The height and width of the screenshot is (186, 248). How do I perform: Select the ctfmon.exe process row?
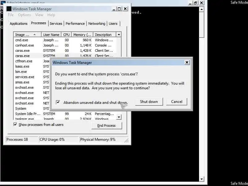pos(32,61)
